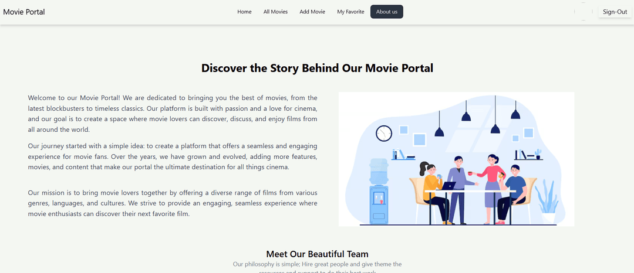634x273 pixels.
Task: Click the water cooler in the illustration
Action: pos(379,191)
